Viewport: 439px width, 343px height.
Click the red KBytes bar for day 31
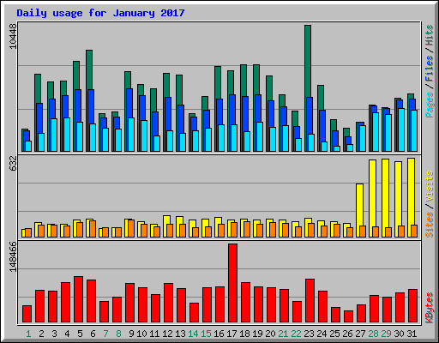[412, 306]
